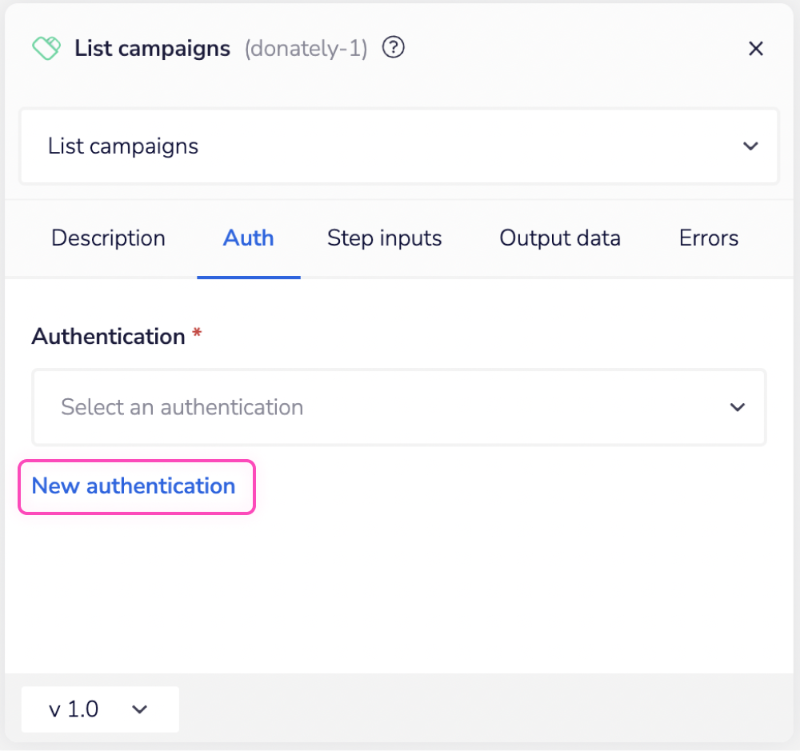
Task: Switch to the Output data tab
Action: (x=559, y=238)
